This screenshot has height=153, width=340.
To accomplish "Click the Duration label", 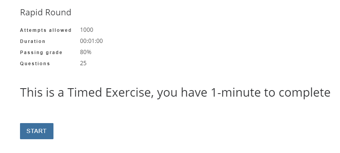I will [x=33, y=41].
